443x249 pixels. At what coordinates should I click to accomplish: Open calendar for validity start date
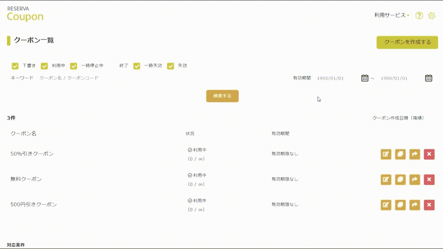365,78
